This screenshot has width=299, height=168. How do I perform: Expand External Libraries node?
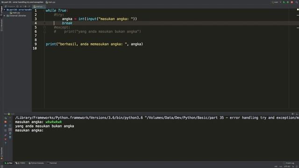pyautogui.click(x=5, y=15)
